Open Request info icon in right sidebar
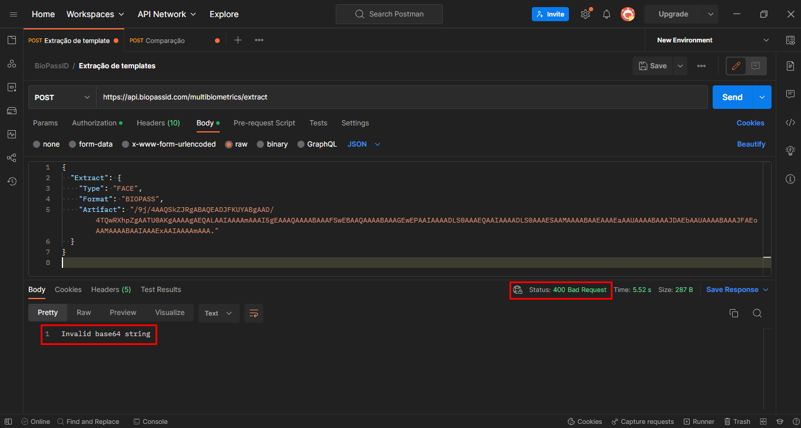 [x=790, y=179]
